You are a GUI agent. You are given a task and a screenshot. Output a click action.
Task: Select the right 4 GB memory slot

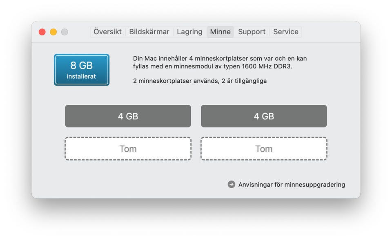(264, 116)
